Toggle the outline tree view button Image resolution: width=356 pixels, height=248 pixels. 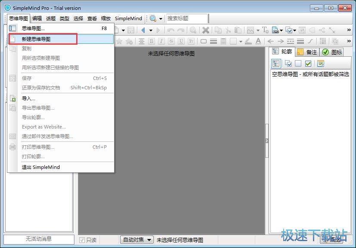276,64
